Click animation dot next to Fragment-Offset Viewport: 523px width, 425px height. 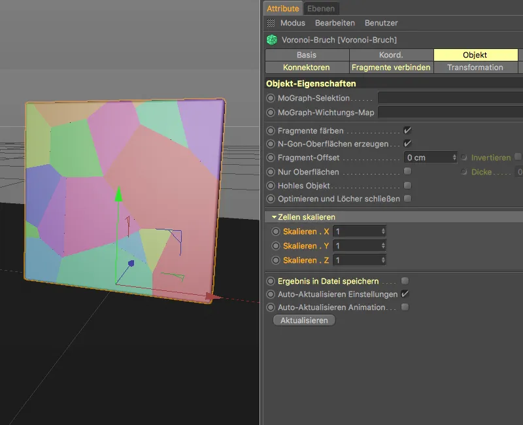pos(271,158)
